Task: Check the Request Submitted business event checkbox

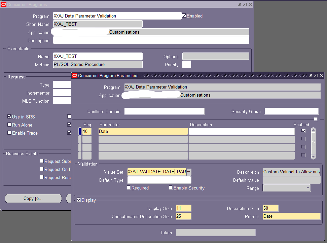Action: click(42, 161)
